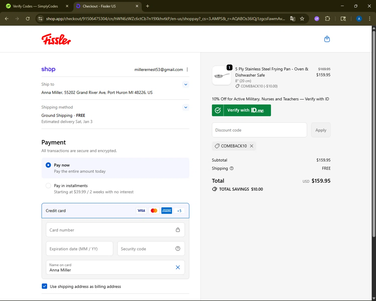Click the tab search side panel icon
This screenshot has height=301, width=376.
coord(343,19)
